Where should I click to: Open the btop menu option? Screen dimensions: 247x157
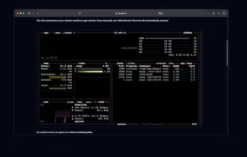point(57,33)
